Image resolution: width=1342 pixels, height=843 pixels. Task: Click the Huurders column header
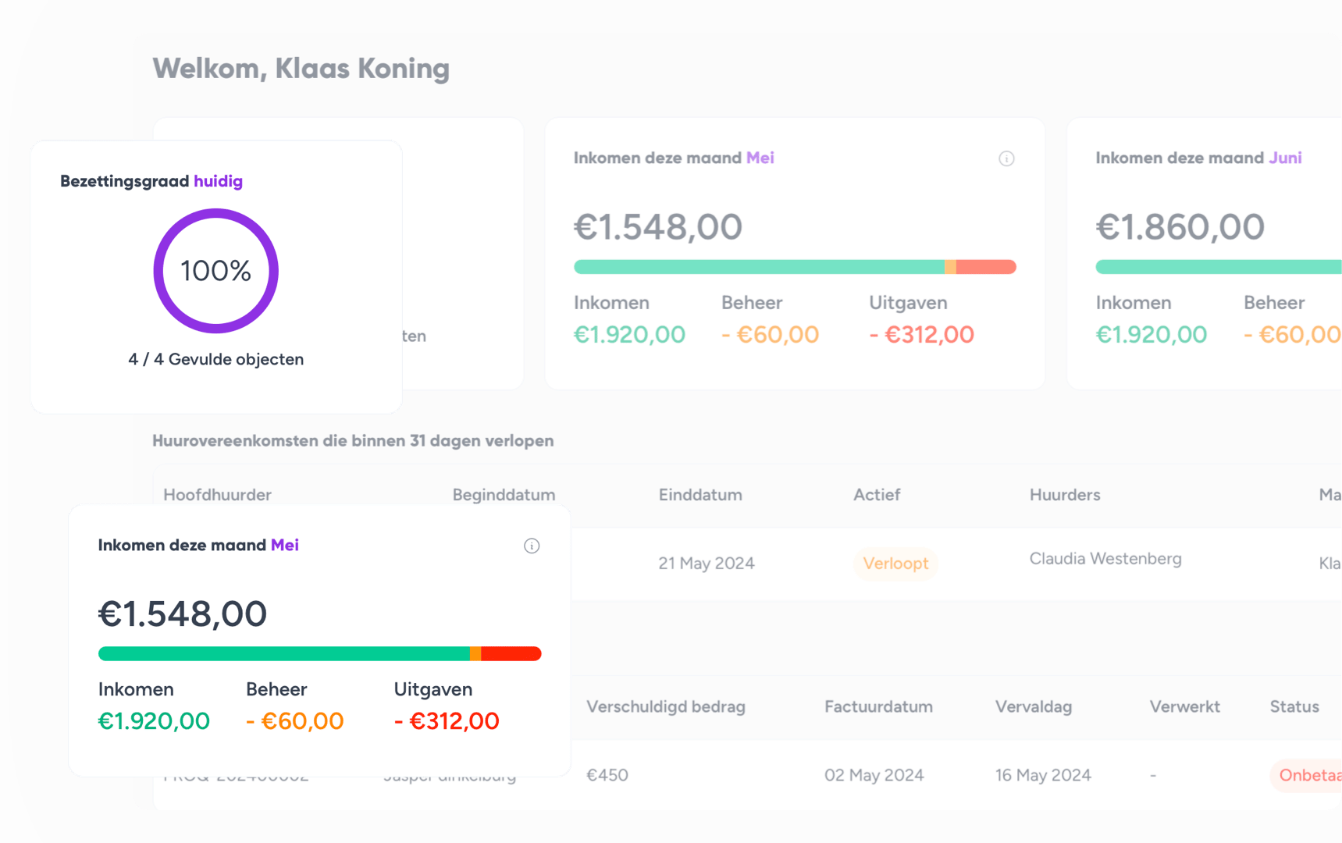click(1065, 495)
